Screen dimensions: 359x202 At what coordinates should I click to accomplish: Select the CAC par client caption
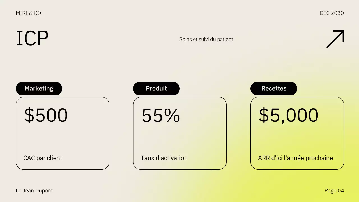[x=43, y=158]
